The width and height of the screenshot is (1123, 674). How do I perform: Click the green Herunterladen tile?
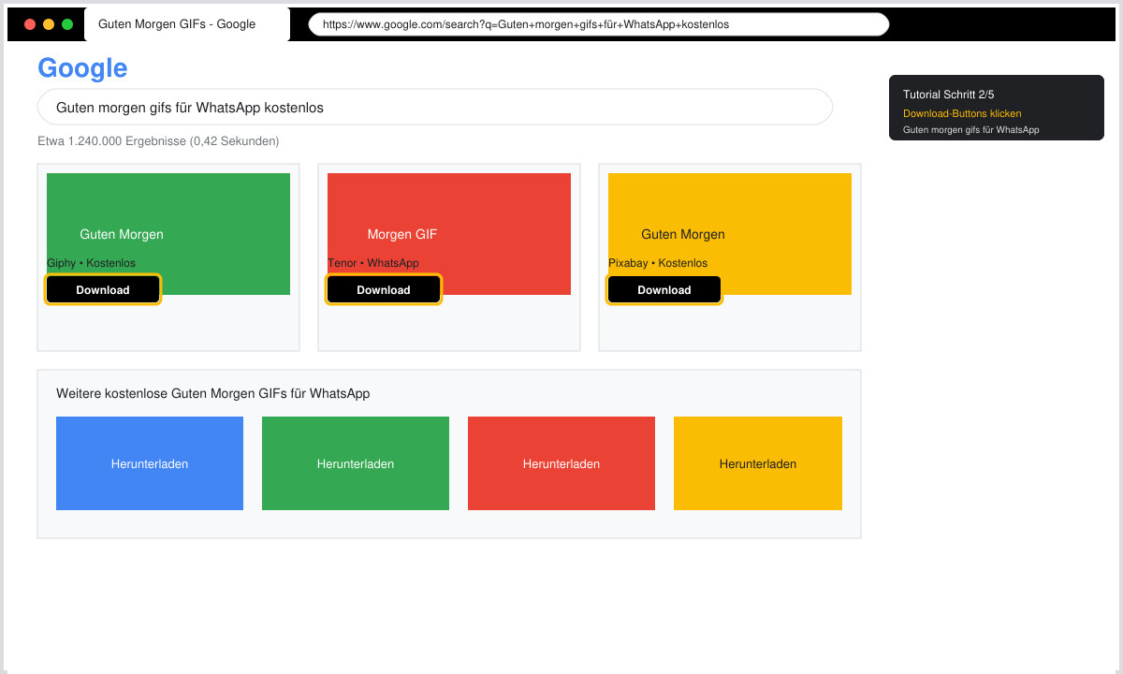coord(356,463)
